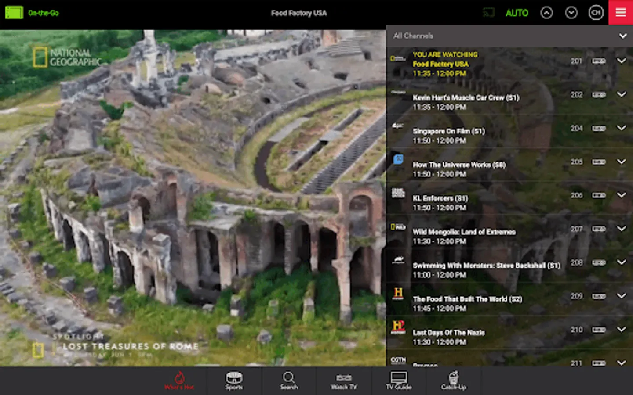Tap the HD badge on channel 202 row
The width and height of the screenshot is (633, 395).
coord(599,95)
